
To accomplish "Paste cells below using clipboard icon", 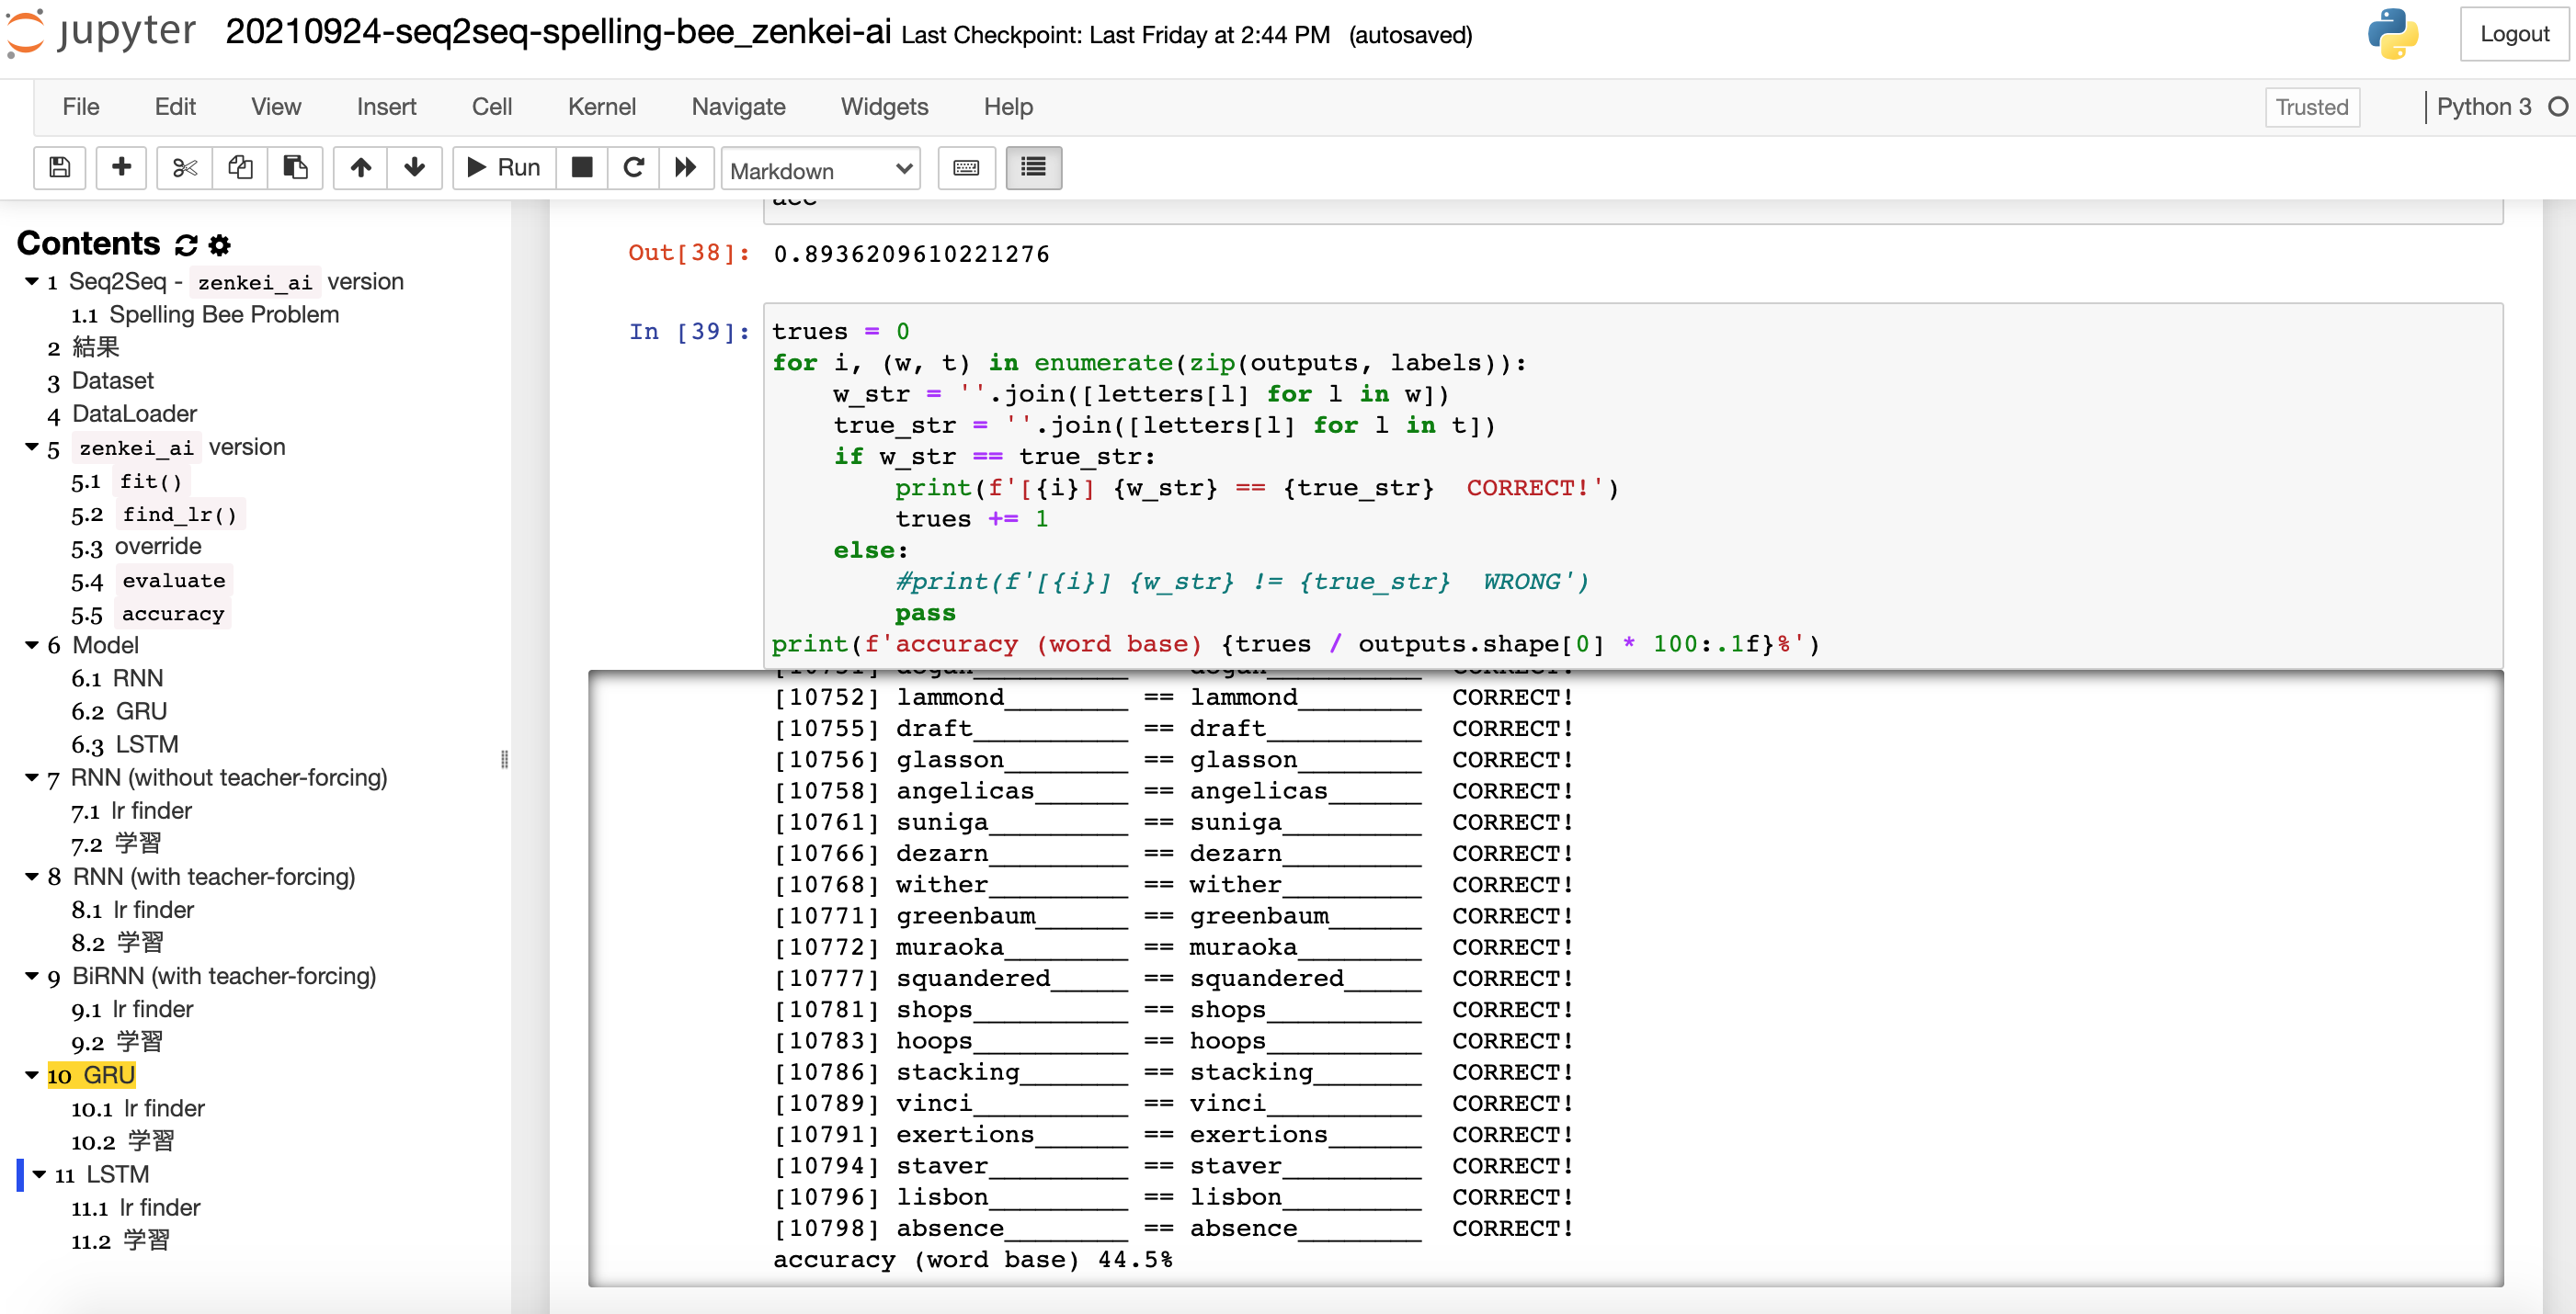I will coord(295,168).
